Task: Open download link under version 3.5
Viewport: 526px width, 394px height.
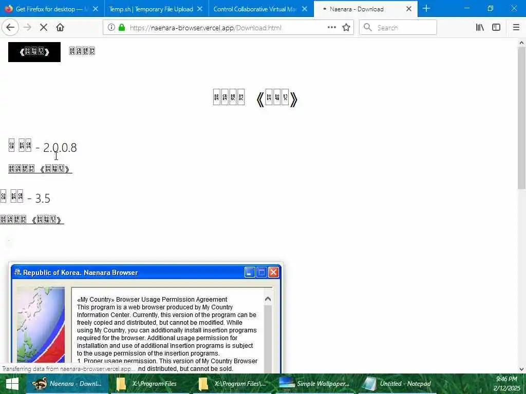Action: pos(32,220)
